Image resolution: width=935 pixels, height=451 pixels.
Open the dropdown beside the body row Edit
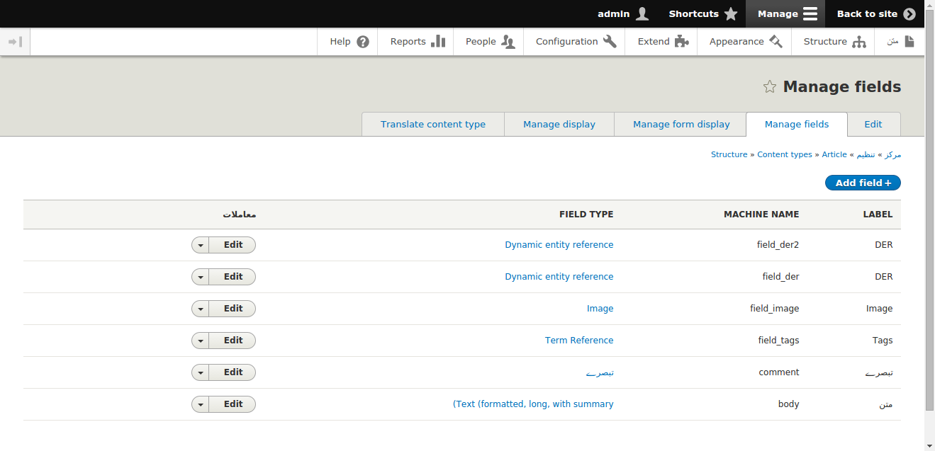pyautogui.click(x=200, y=404)
